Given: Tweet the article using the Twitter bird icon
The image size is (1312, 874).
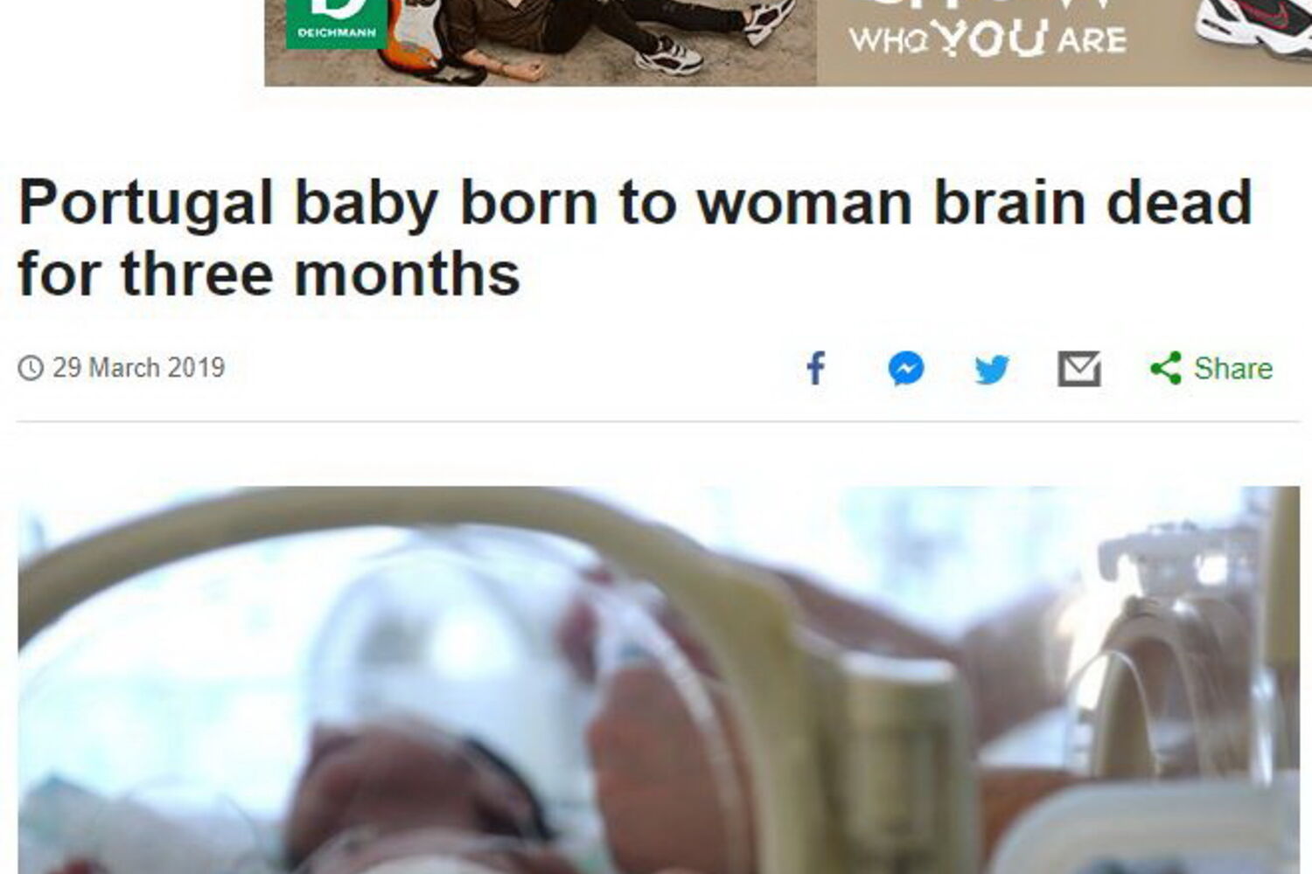Looking at the screenshot, I should pyautogui.click(x=992, y=369).
